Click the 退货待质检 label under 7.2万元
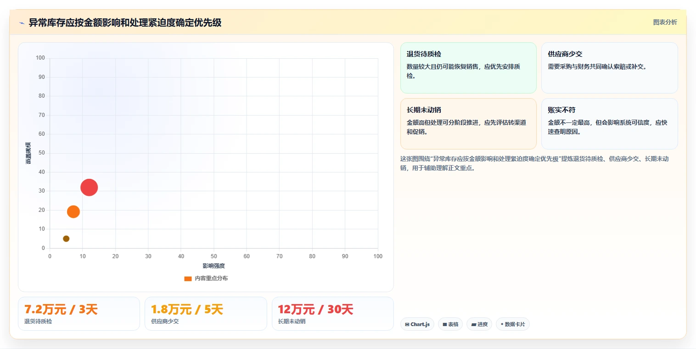The height and width of the screenshot is (349, 696). pyautogui.click(x=38, y=321)
